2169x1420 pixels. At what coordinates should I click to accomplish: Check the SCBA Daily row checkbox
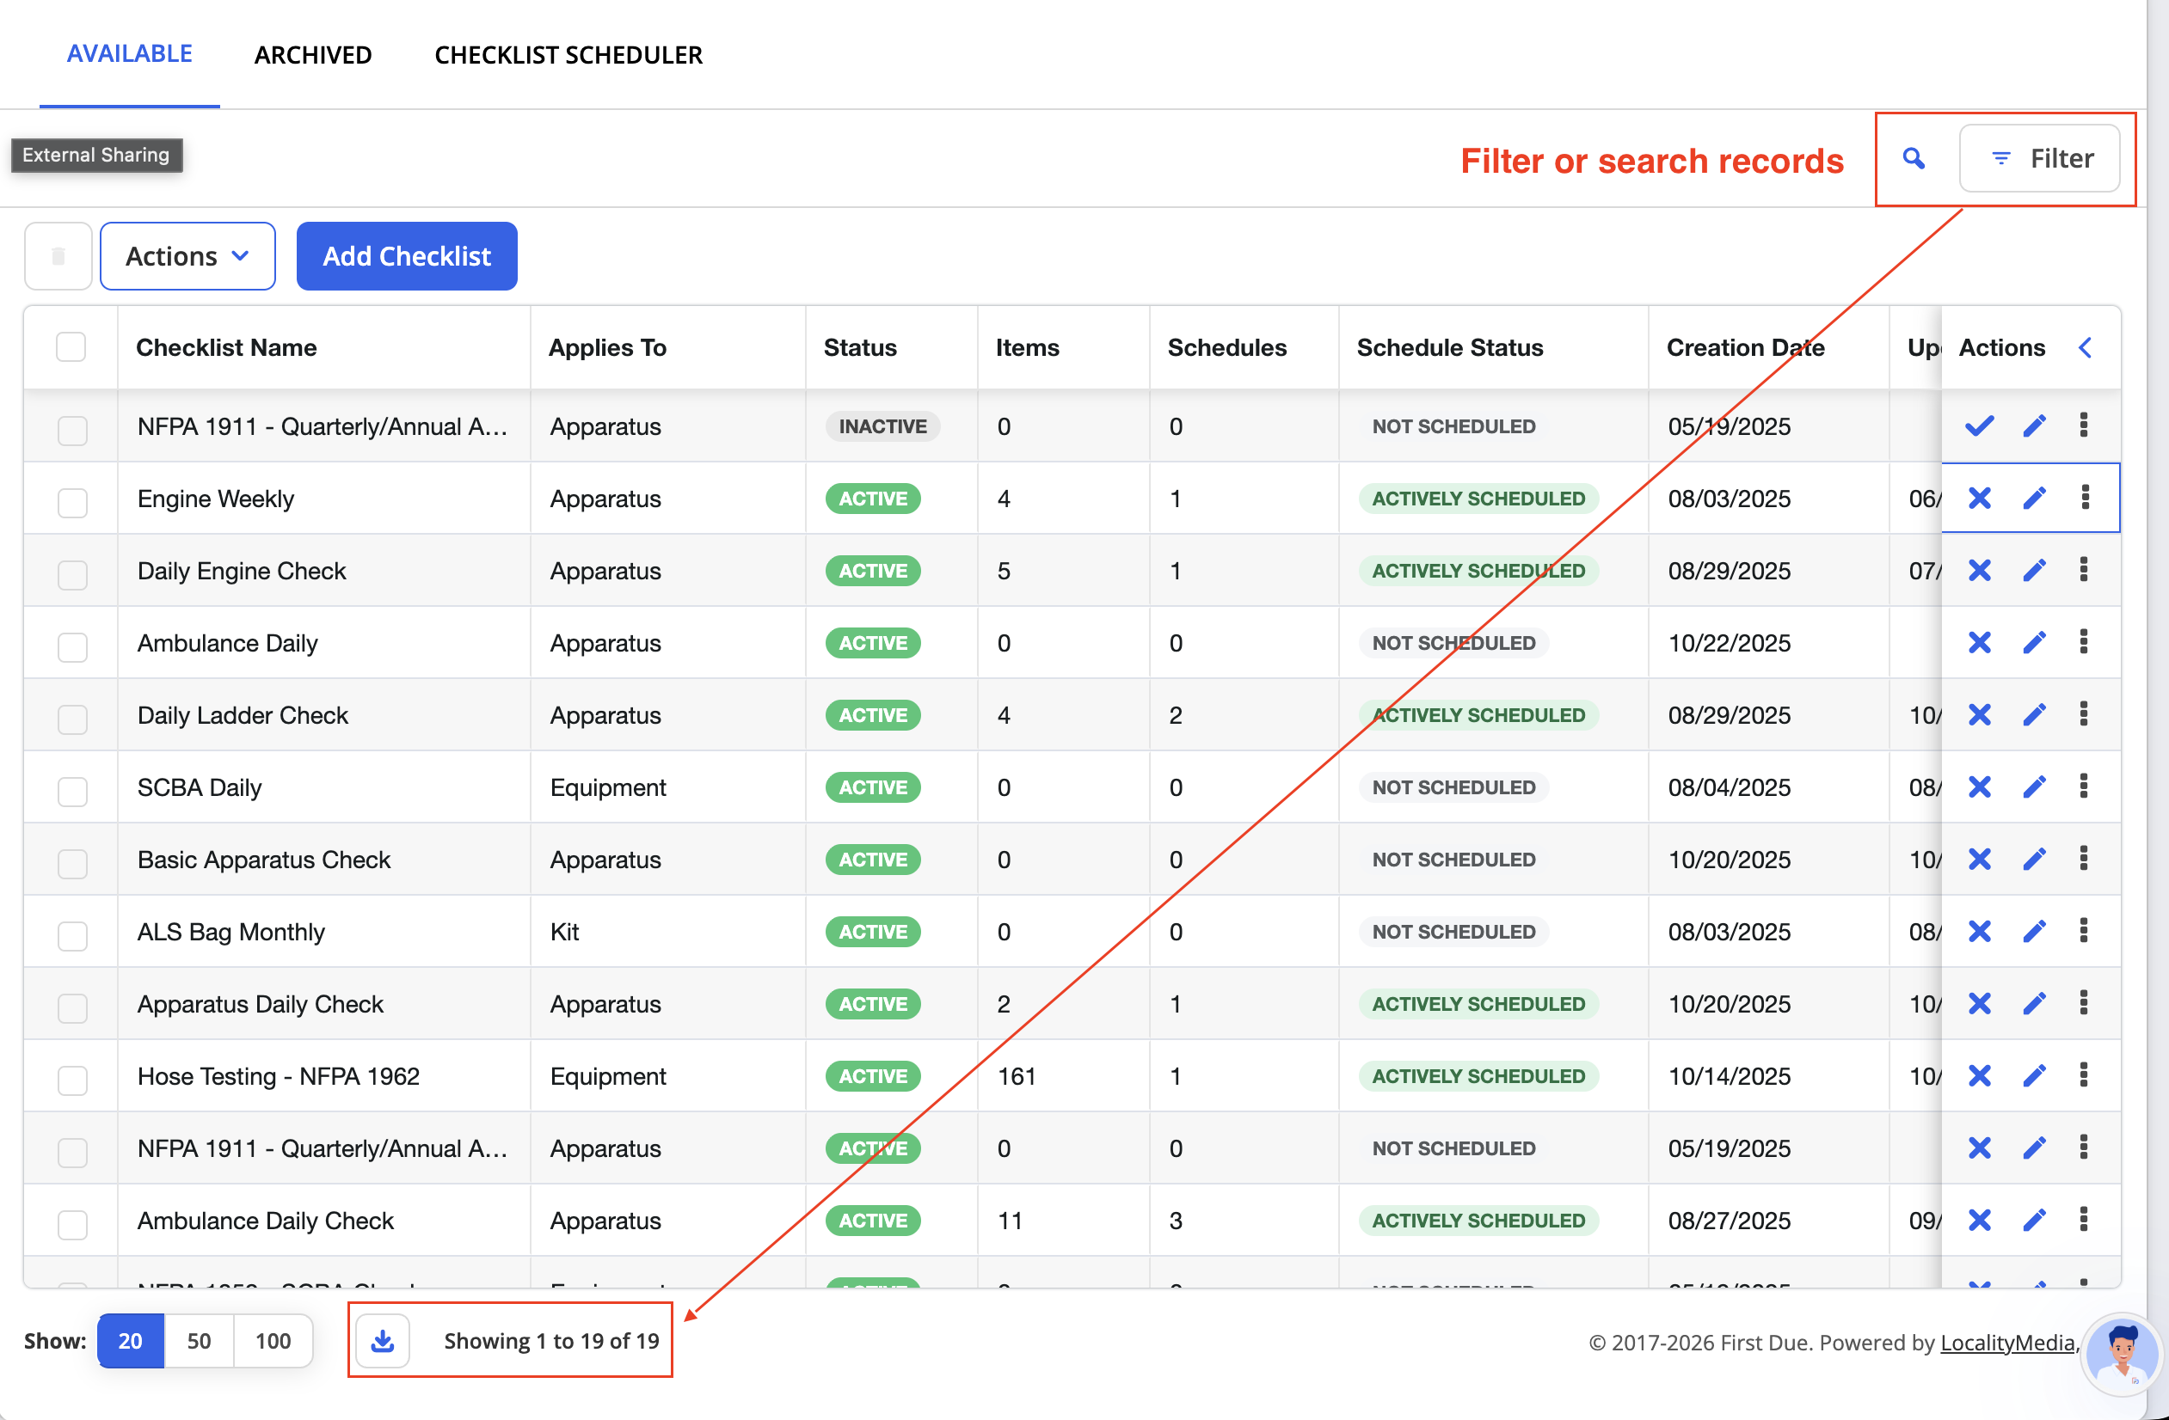click(72, 790)
